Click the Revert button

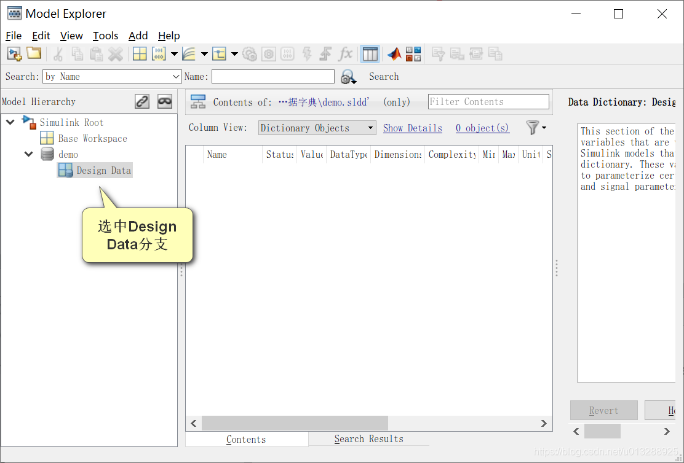click(604, 410)
